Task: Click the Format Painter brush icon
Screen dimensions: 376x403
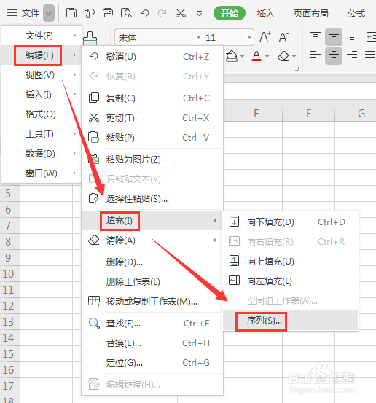Action: click(90, 38)
